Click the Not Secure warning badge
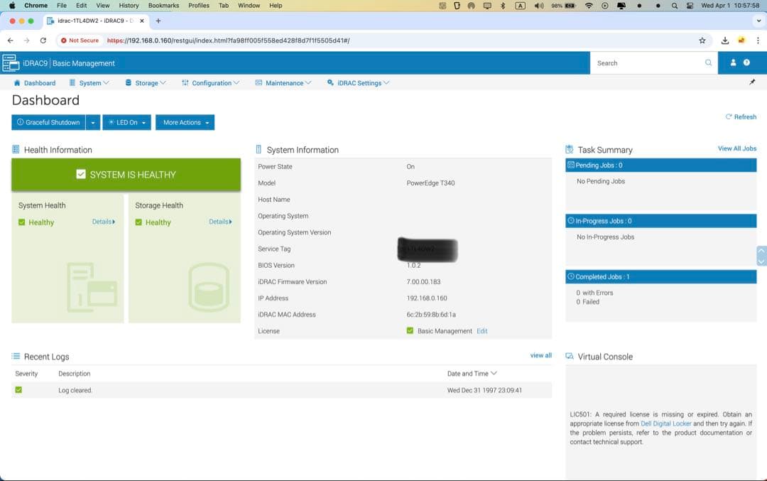The height and width of the screenshot is (481, 767). [80, 40]
